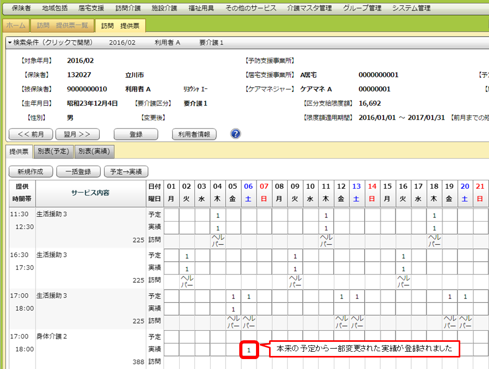Open the 訪問介護 menu
The width and height of the screenshot is (489, 369).
coord(128,8)
